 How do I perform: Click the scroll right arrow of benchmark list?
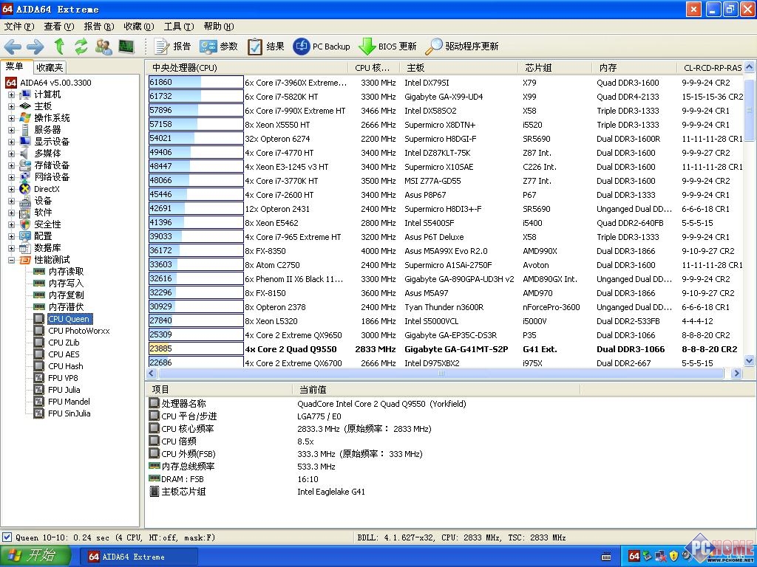coord(736,373)
